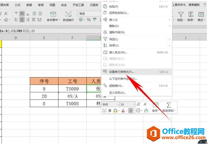Select cell containing TS008
This screenshot has width=208, height=144.
pyautogui.click(x=72, y=104)
